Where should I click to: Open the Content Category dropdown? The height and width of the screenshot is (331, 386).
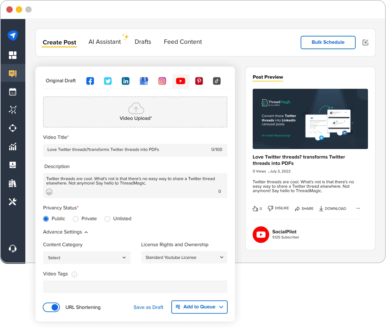(x=86, y=257)
